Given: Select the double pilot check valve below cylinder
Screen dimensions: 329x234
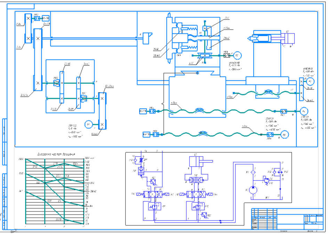Looking at the screenshot, I should click(196, 180).
